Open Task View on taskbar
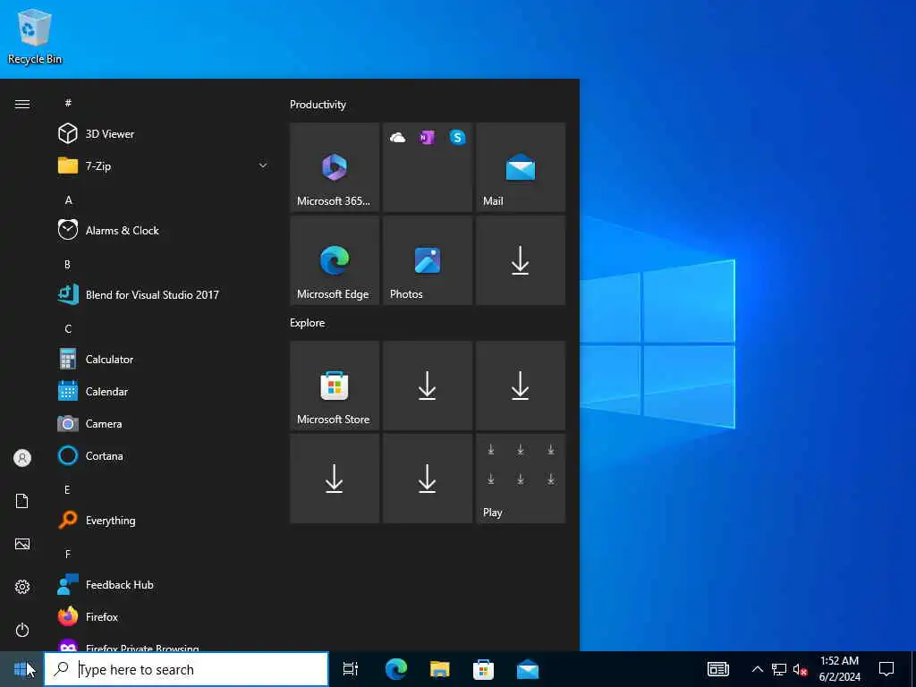This screenshot has height=687, width=916. 351,669
